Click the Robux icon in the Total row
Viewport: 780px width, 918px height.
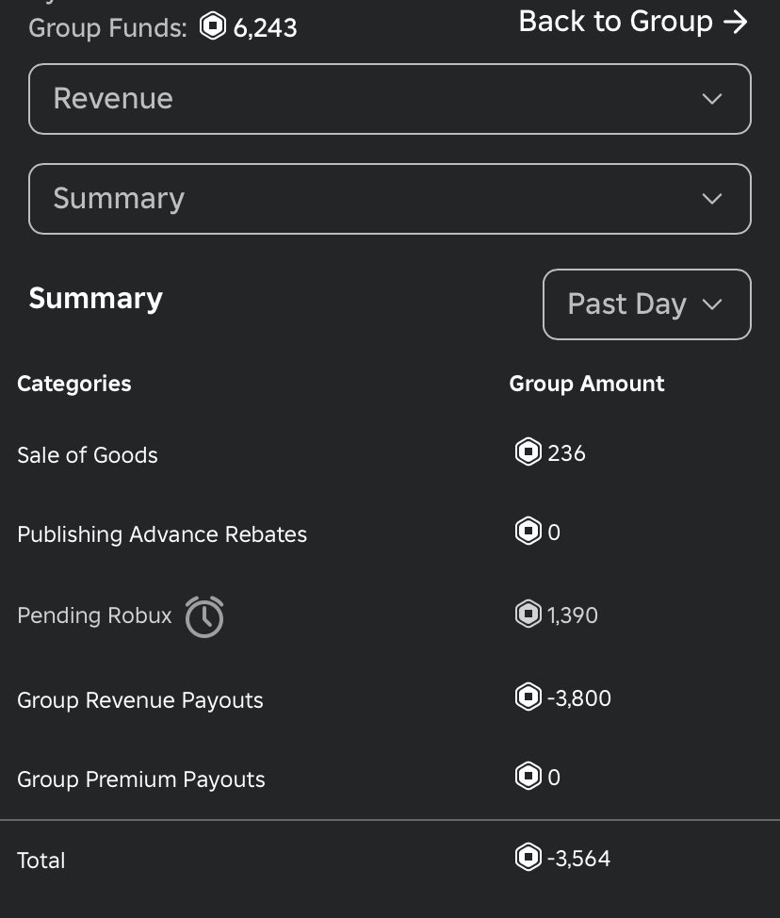point(528,857)
